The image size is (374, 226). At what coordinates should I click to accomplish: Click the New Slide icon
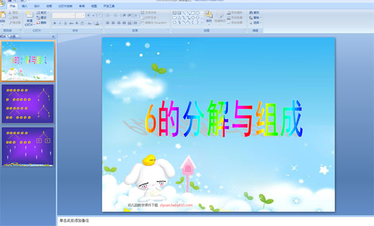[x=29, y=15]
